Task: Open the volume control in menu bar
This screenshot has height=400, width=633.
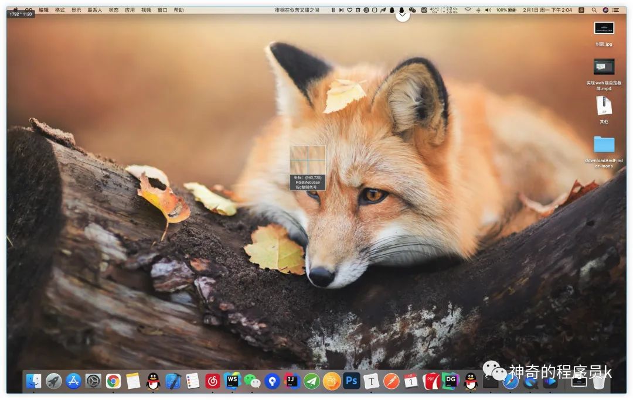Action: (488, 10)
